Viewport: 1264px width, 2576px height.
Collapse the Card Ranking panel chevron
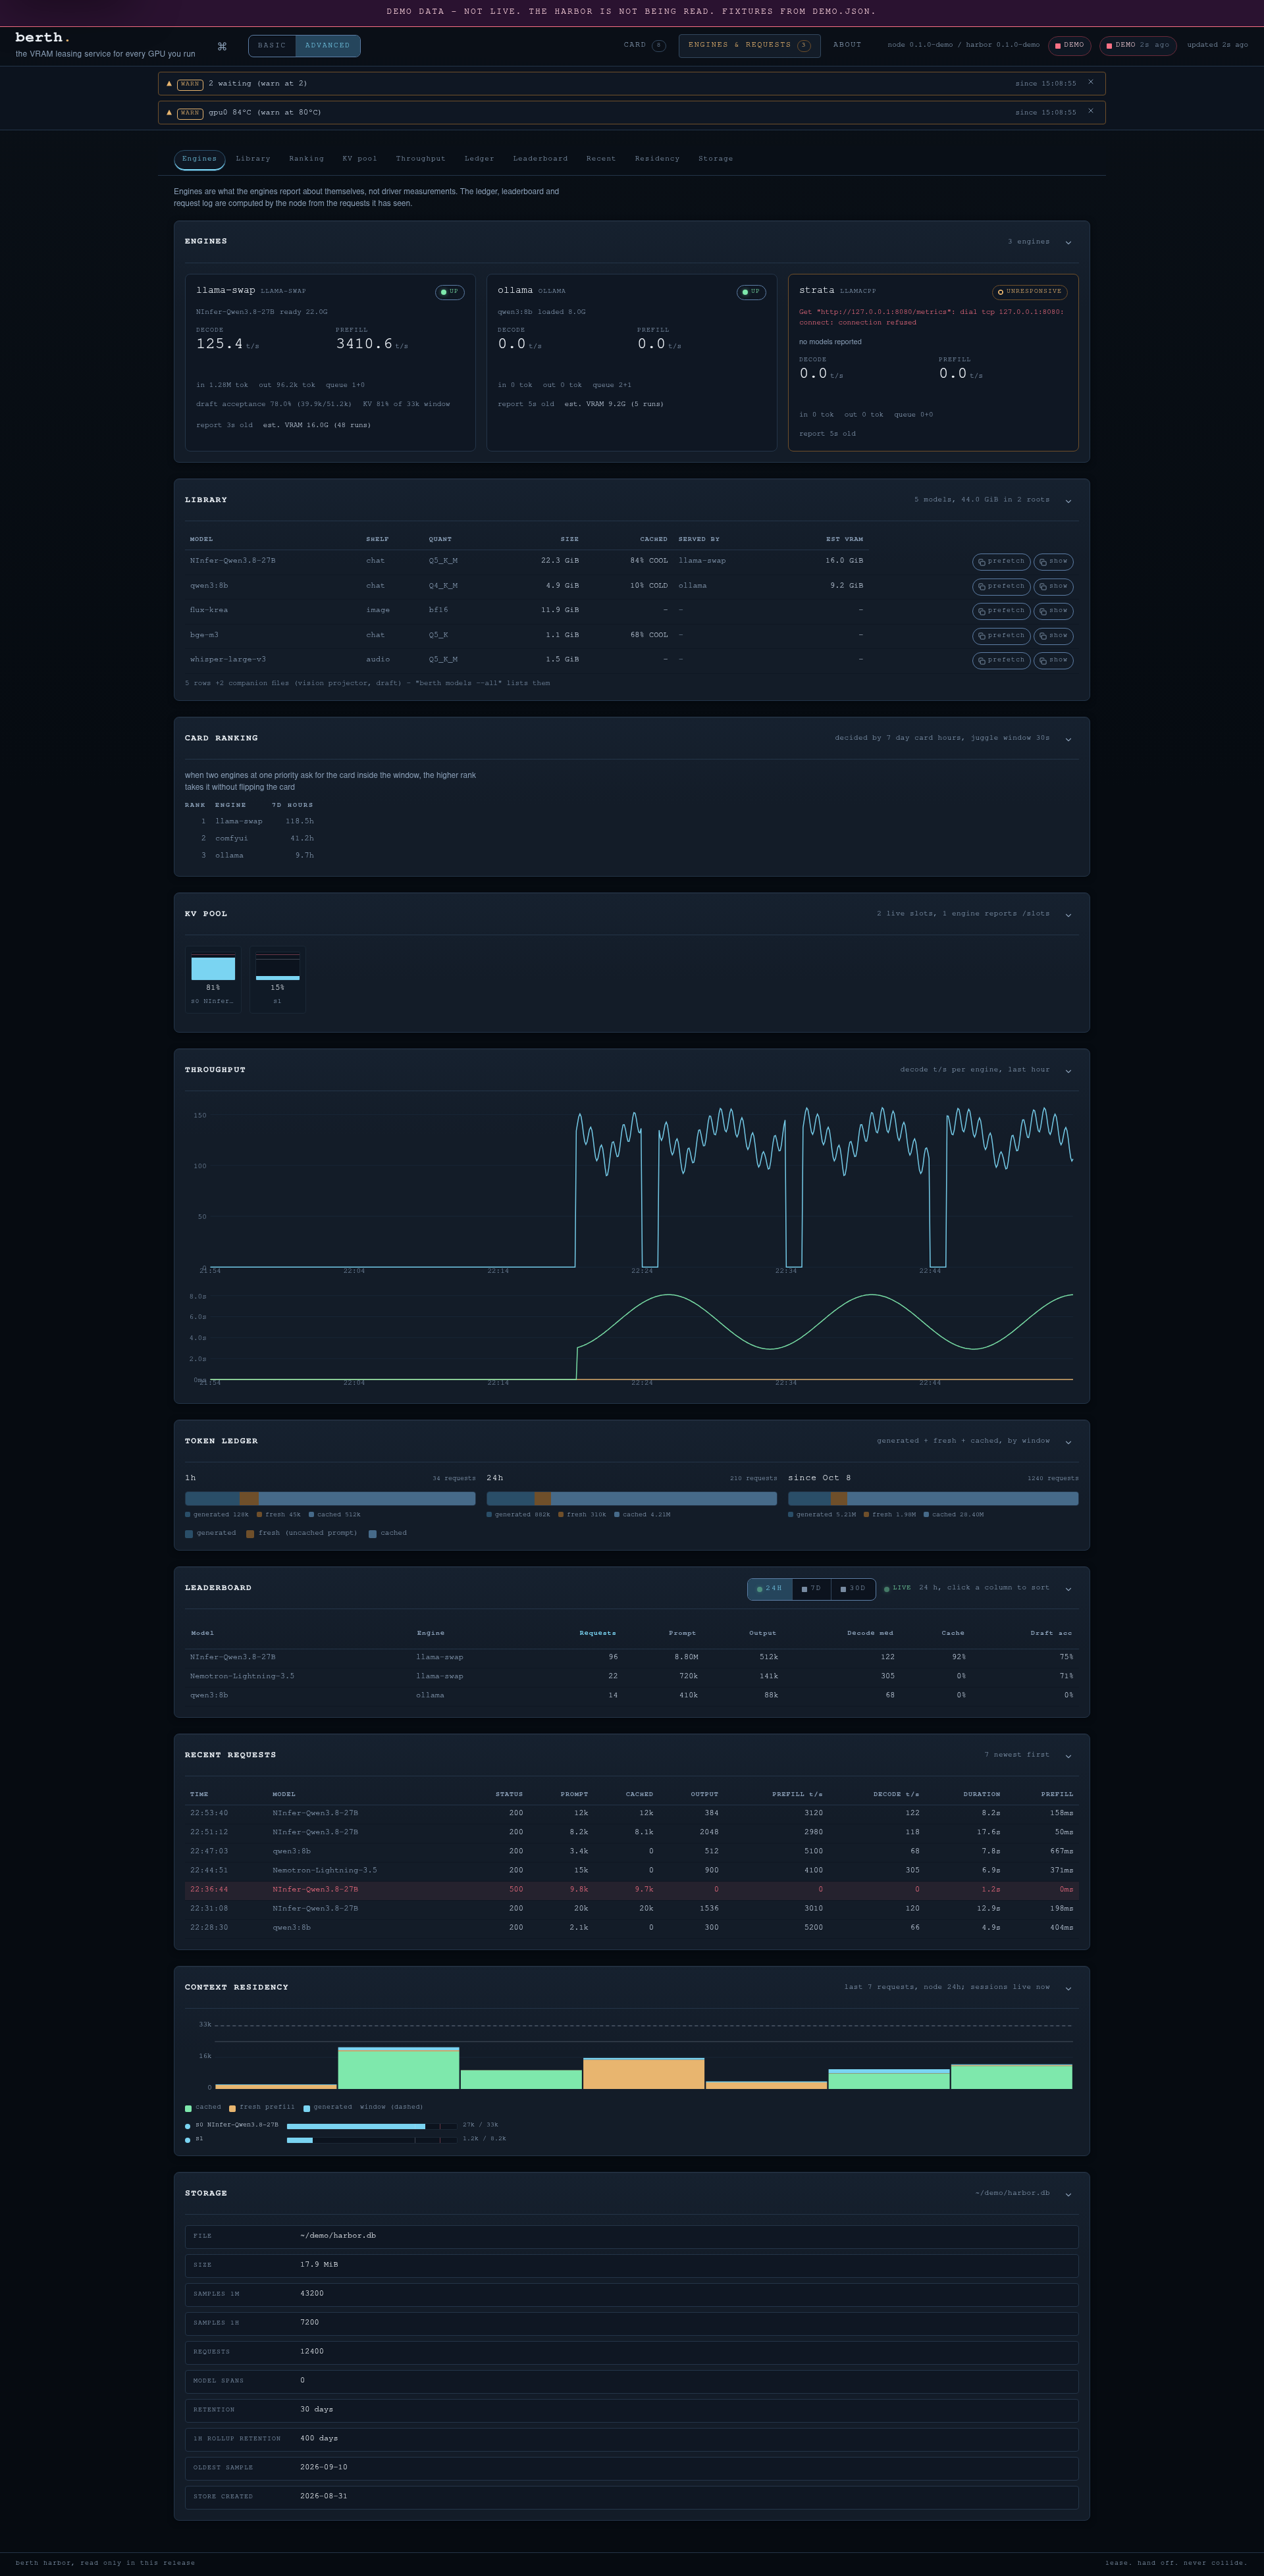(x=1068, y=739)
